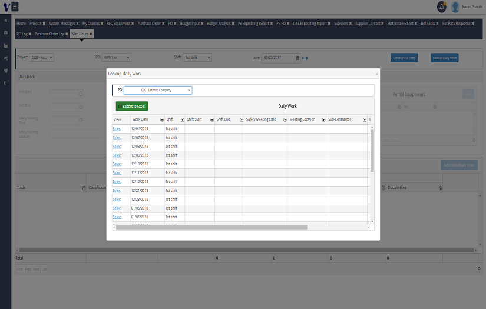Close the Suppliers tab via its x
The width and height of the screenshot is (486, 309).
pyautogui.click(x=351, y=24)
